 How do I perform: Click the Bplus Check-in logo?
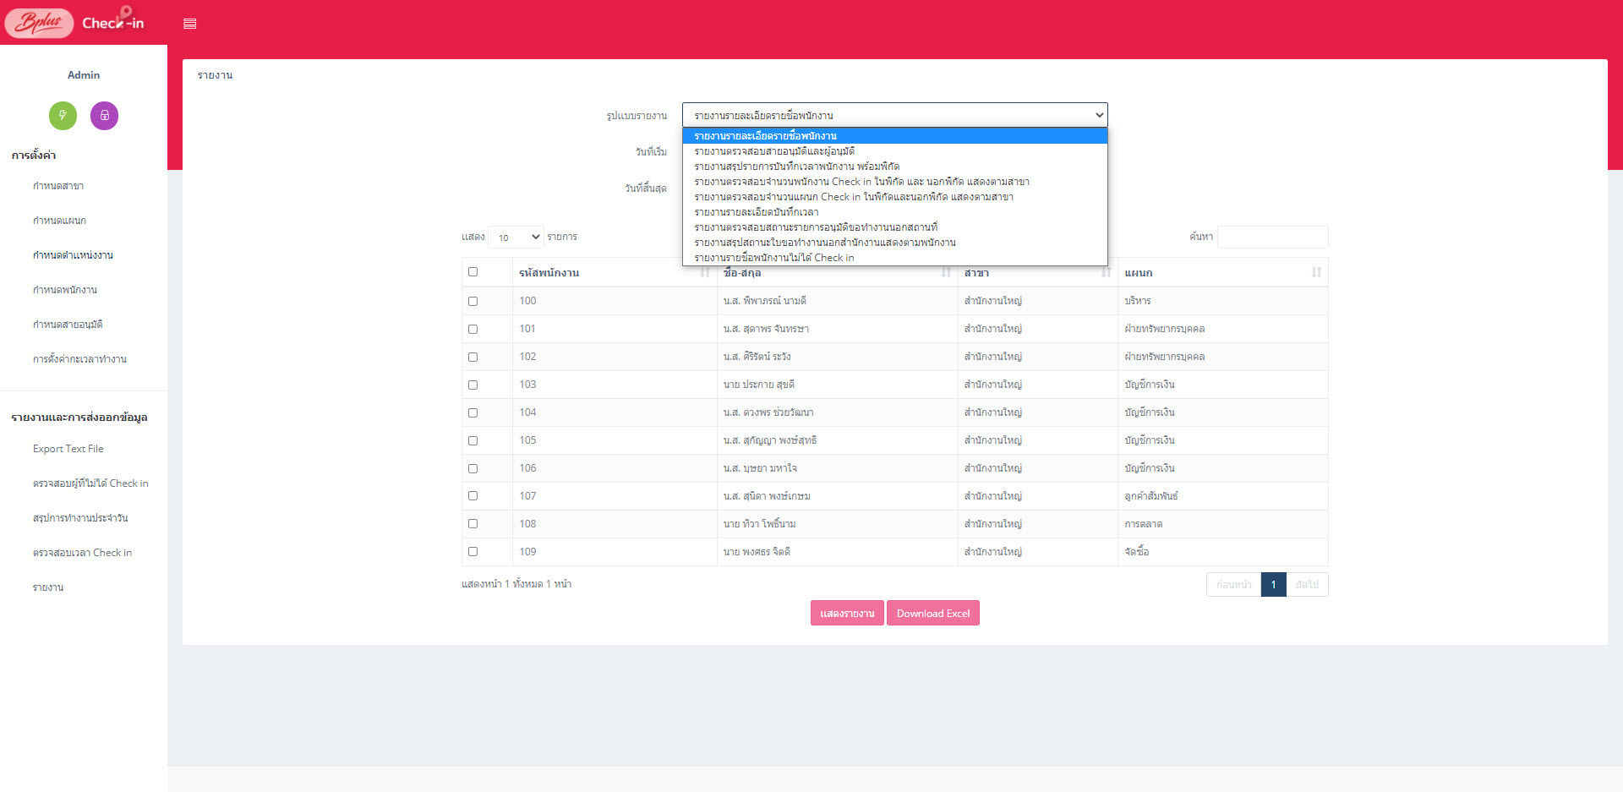coord(74,23)
